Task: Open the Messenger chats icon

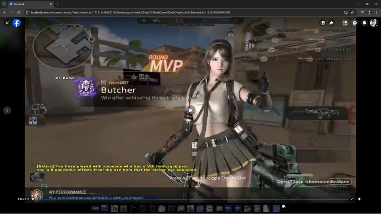Action: pos(355,23)
